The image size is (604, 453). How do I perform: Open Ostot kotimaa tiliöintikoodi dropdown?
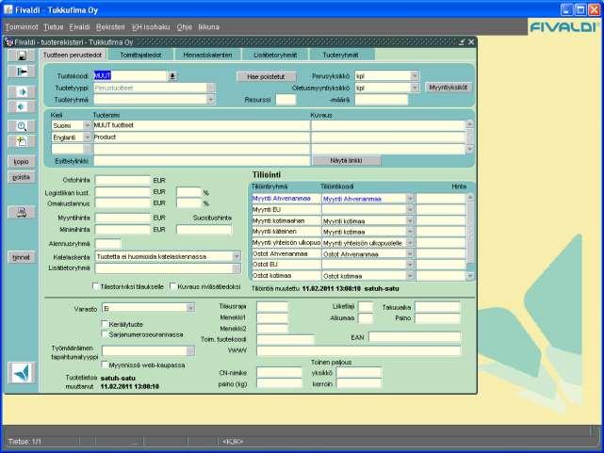click(410, 276)
